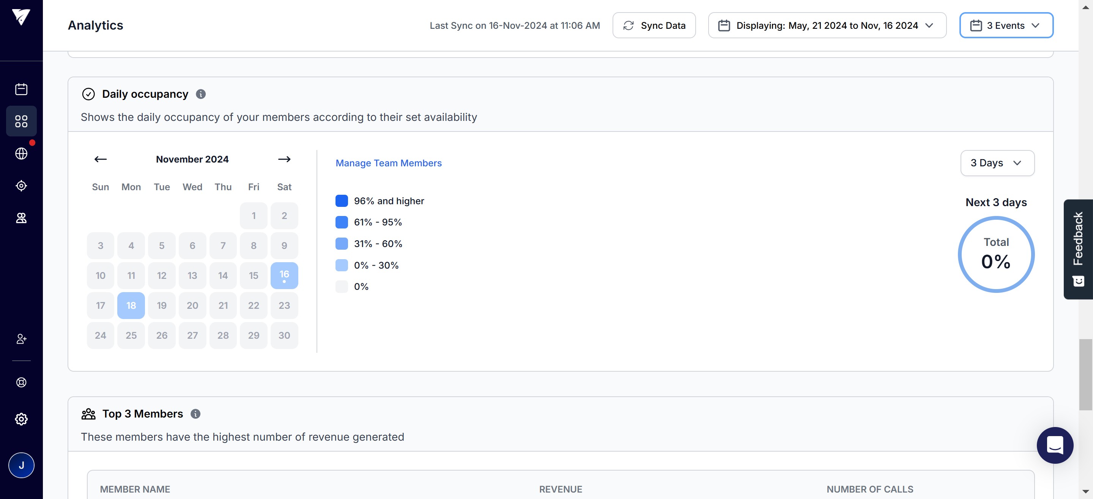1093x499 pixels.
Task: Open the target icon in sidebar
Action: tap(21, 186)
